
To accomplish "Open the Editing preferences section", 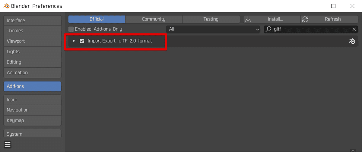I will coord(32,62).
